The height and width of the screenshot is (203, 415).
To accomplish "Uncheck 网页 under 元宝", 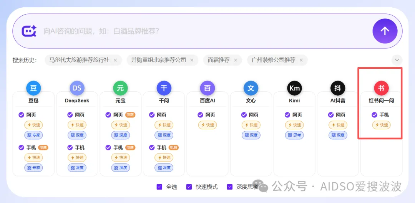I will point(108,115).
